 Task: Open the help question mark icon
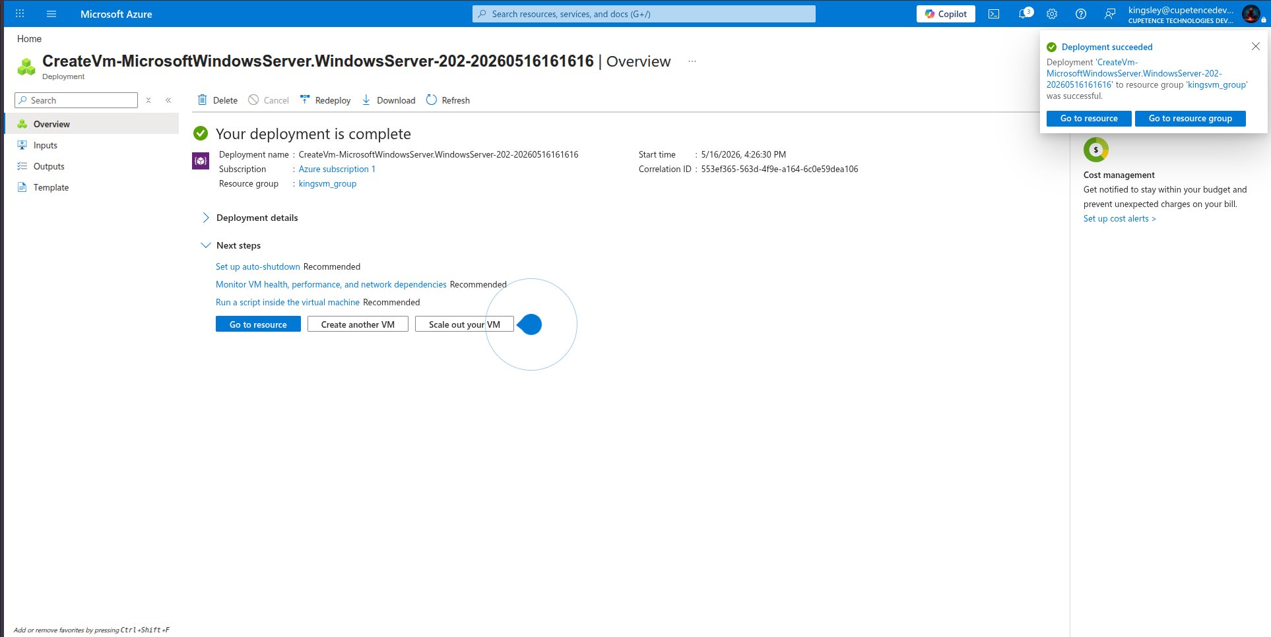pos(1081,14)
